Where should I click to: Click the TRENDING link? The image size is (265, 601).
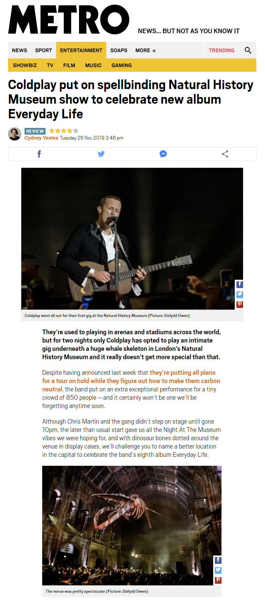pos(221,50)
